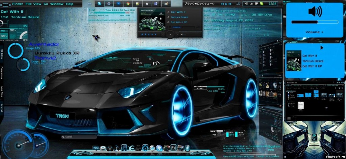This screenshot has width=346, height=159.
Task: Open the Go menu
Action: tap(46, 4)
